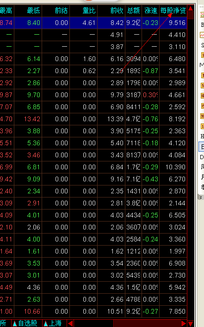
Task: Click the net asset value 6.908
Action: [177, 263]
